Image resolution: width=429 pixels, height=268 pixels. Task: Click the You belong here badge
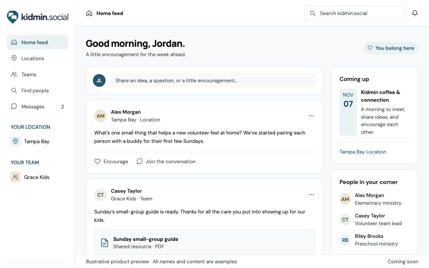391,48
